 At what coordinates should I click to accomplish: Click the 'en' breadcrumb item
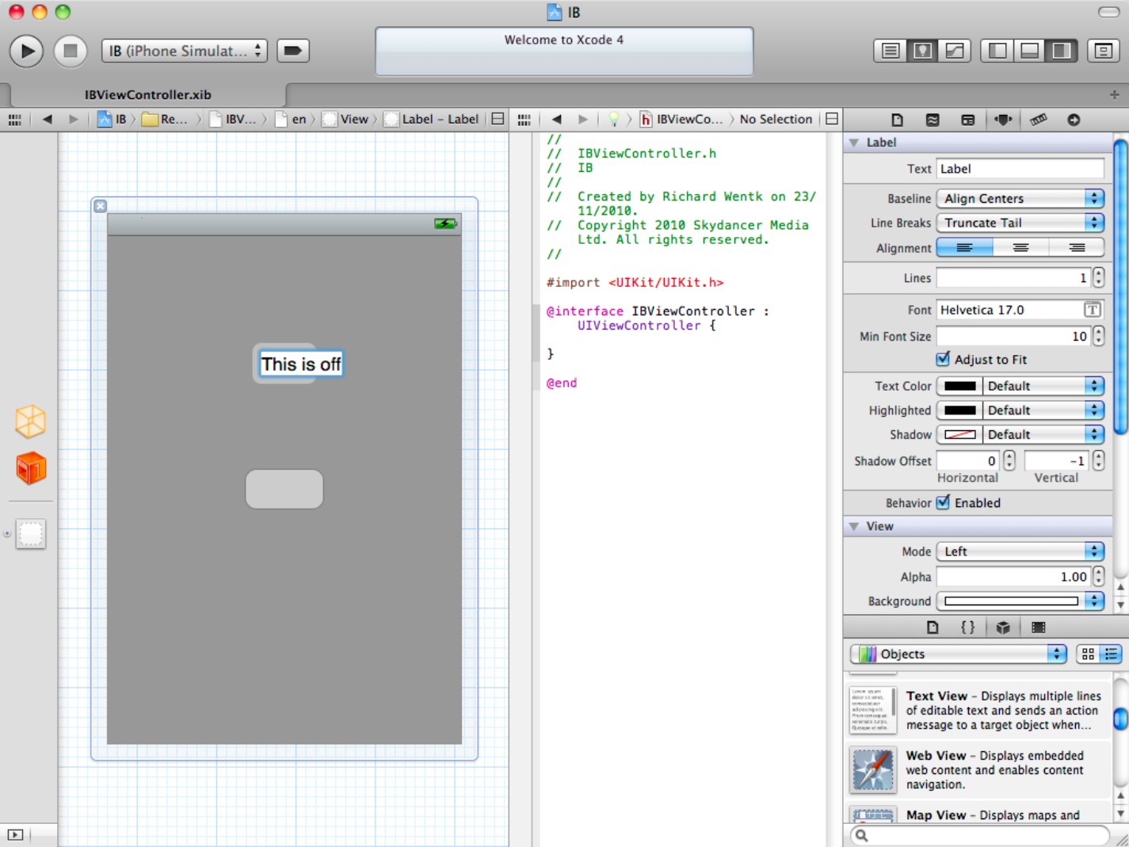[292, 119]
